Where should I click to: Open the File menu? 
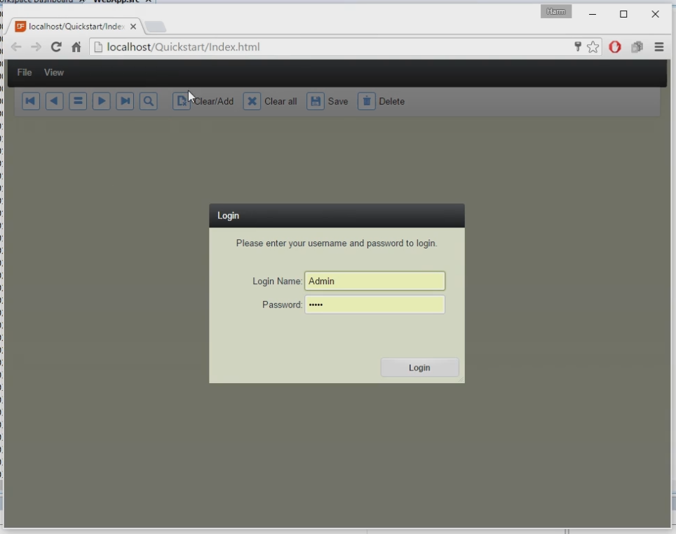25,72
